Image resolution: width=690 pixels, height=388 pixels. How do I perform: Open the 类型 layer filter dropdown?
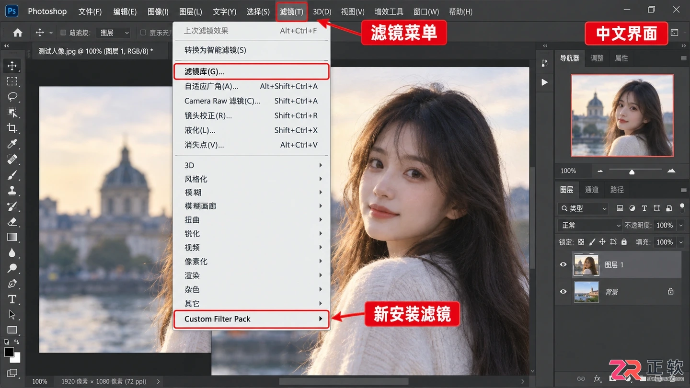(583, 208)
